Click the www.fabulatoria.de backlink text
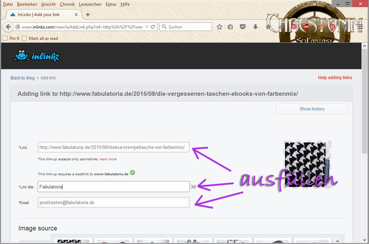 111,174
